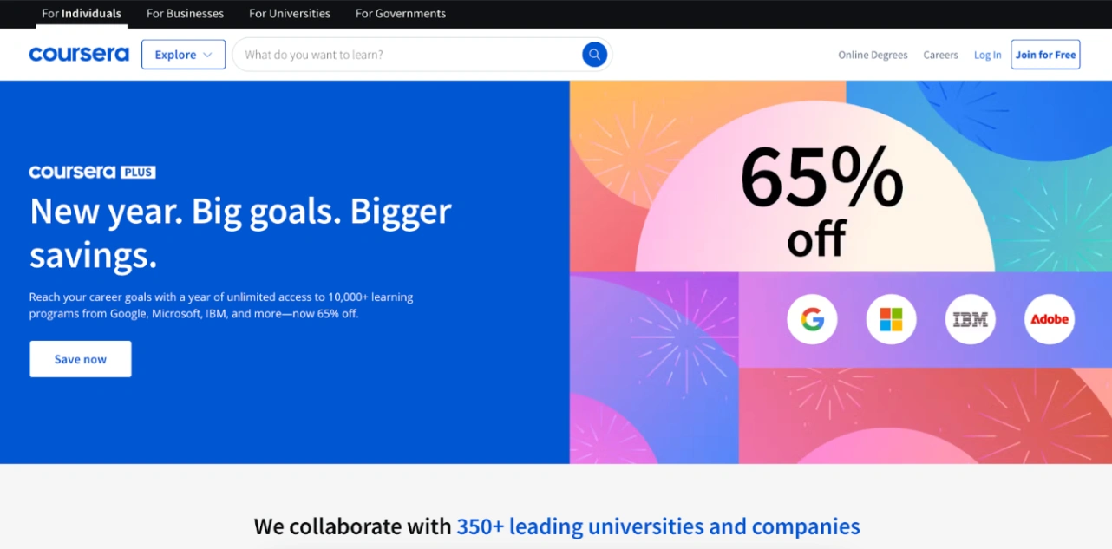
Task: Click '350+ leading universities and companies' text
Action: [658, 526]
